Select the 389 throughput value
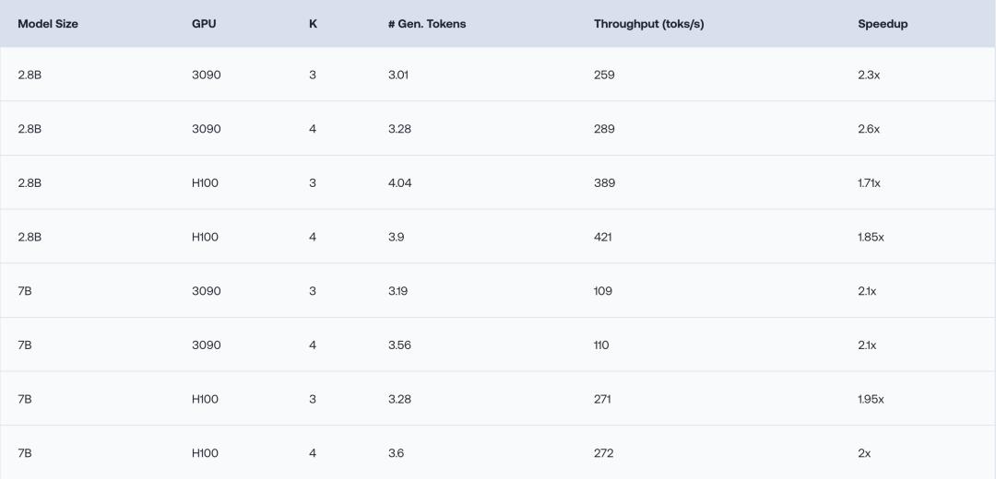996x479 pixels. click(604, 183)
